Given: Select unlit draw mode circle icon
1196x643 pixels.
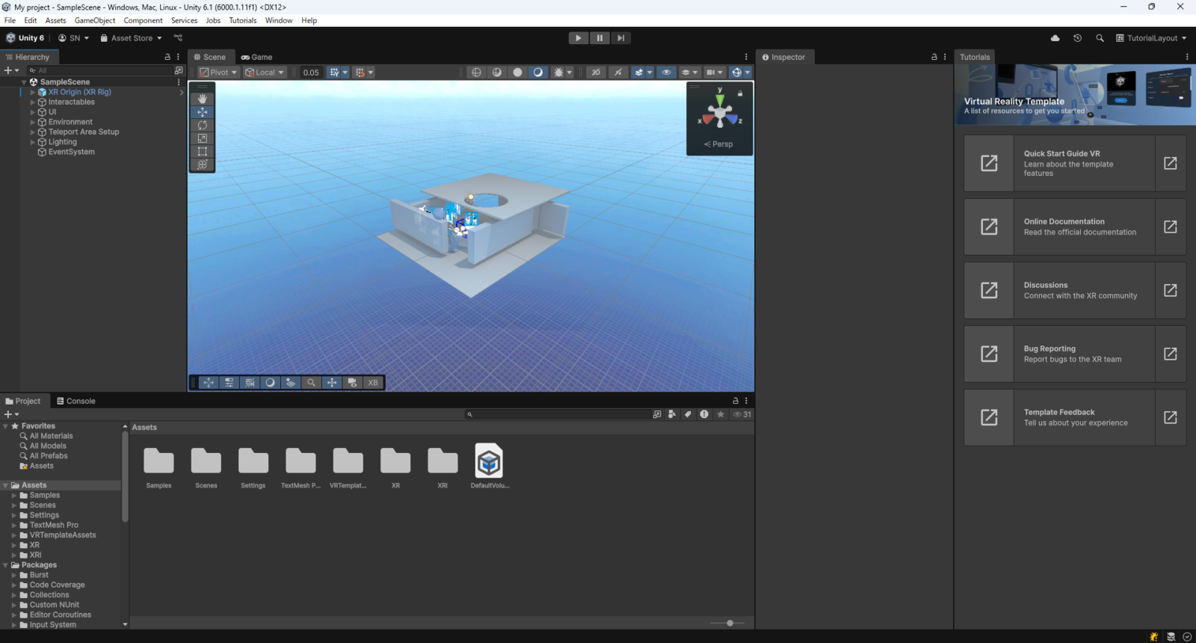Looking at the screenshot, I should coord(517,73).
